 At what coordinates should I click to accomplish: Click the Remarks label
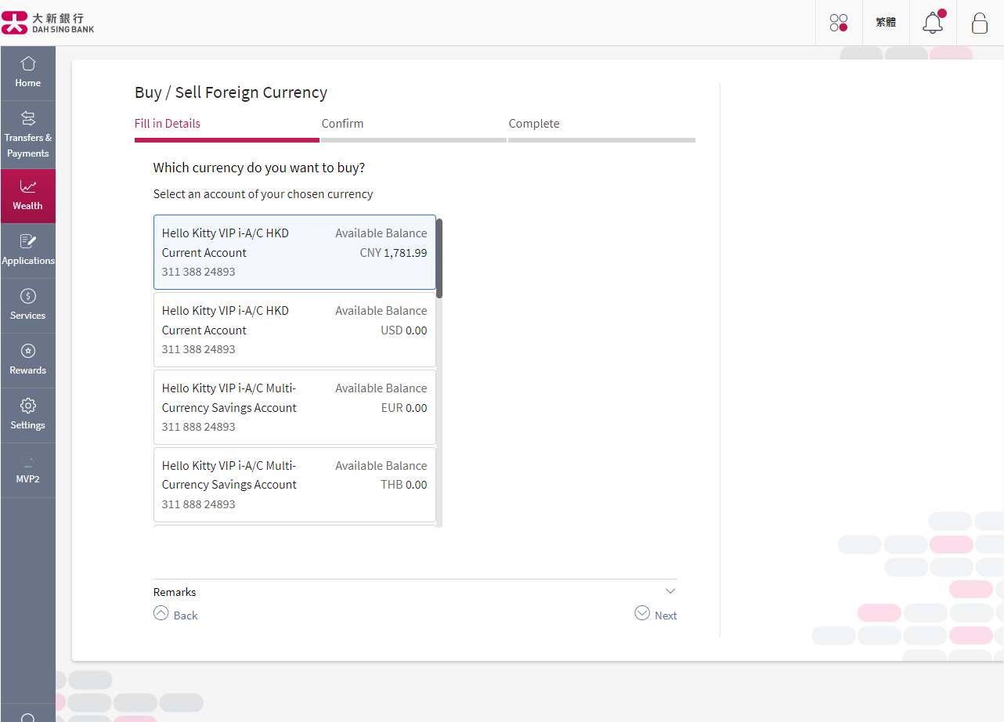175,592
